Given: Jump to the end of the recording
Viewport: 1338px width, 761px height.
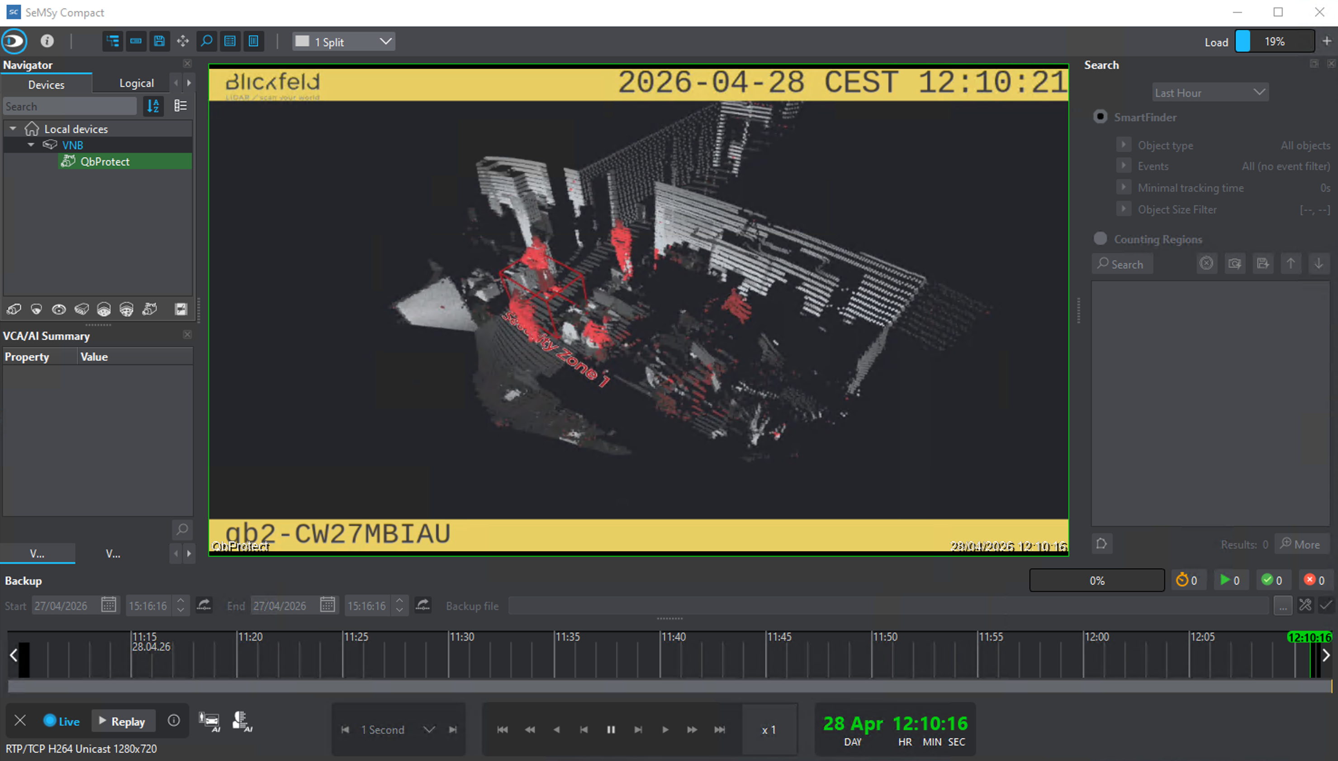Looking at the screenshot, I should 720,730.
